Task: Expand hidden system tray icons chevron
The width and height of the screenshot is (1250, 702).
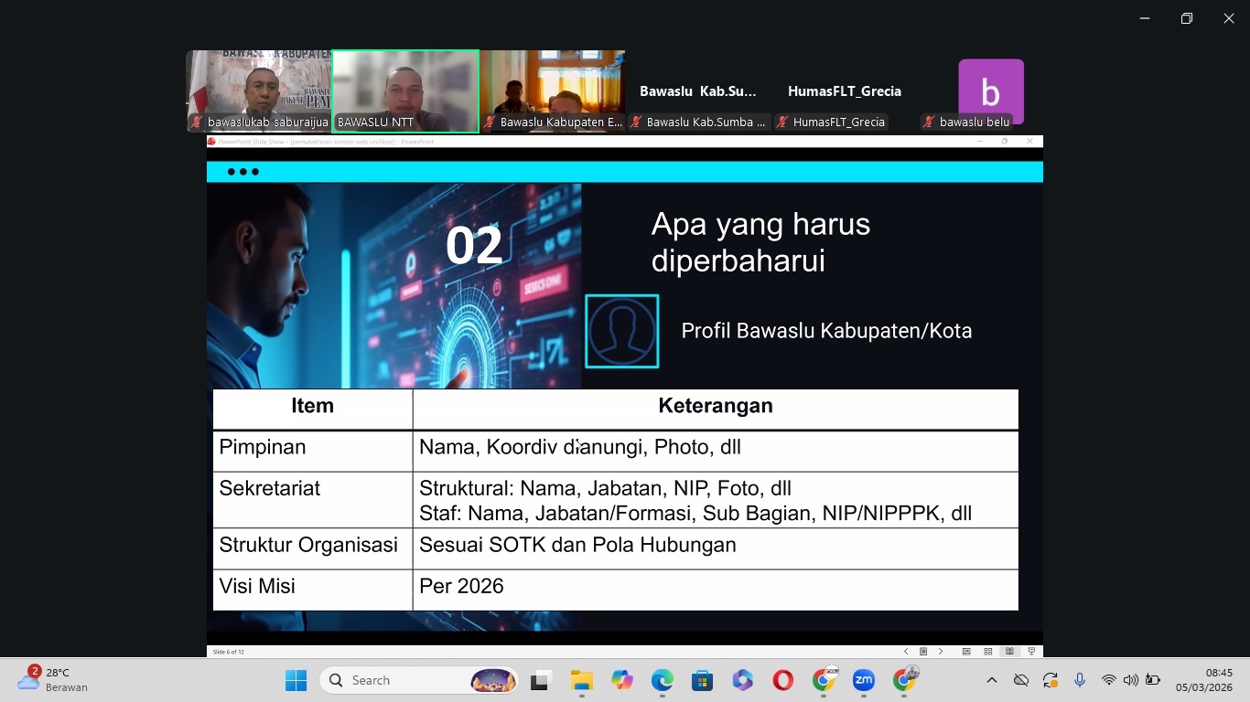Action: pos(991,680)
